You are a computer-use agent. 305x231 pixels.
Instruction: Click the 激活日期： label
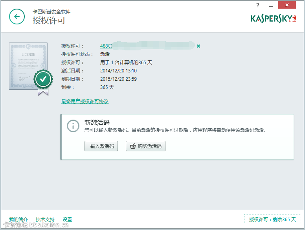click(72, 71)
